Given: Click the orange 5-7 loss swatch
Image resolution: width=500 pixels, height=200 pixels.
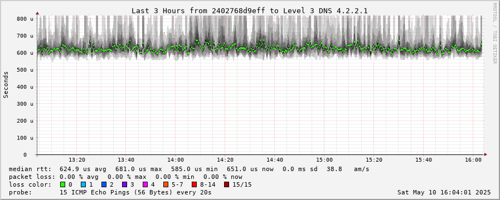Looking at the screenshot, I should 166,184.
